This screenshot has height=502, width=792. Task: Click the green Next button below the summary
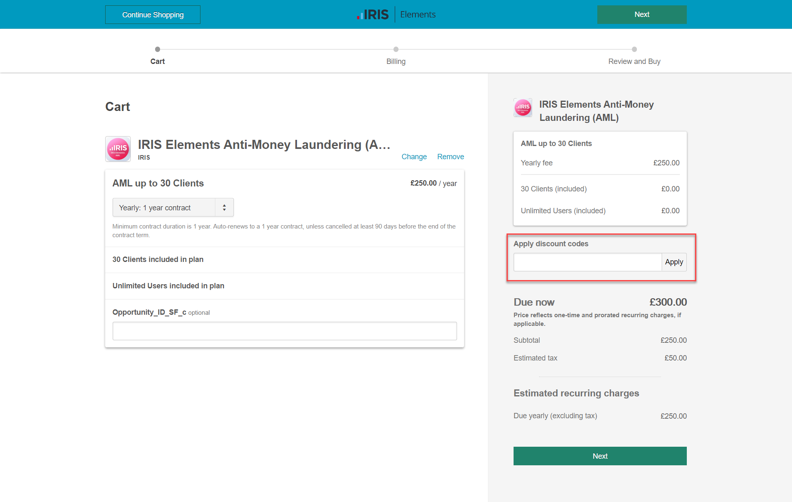click(x=600, y=456)
